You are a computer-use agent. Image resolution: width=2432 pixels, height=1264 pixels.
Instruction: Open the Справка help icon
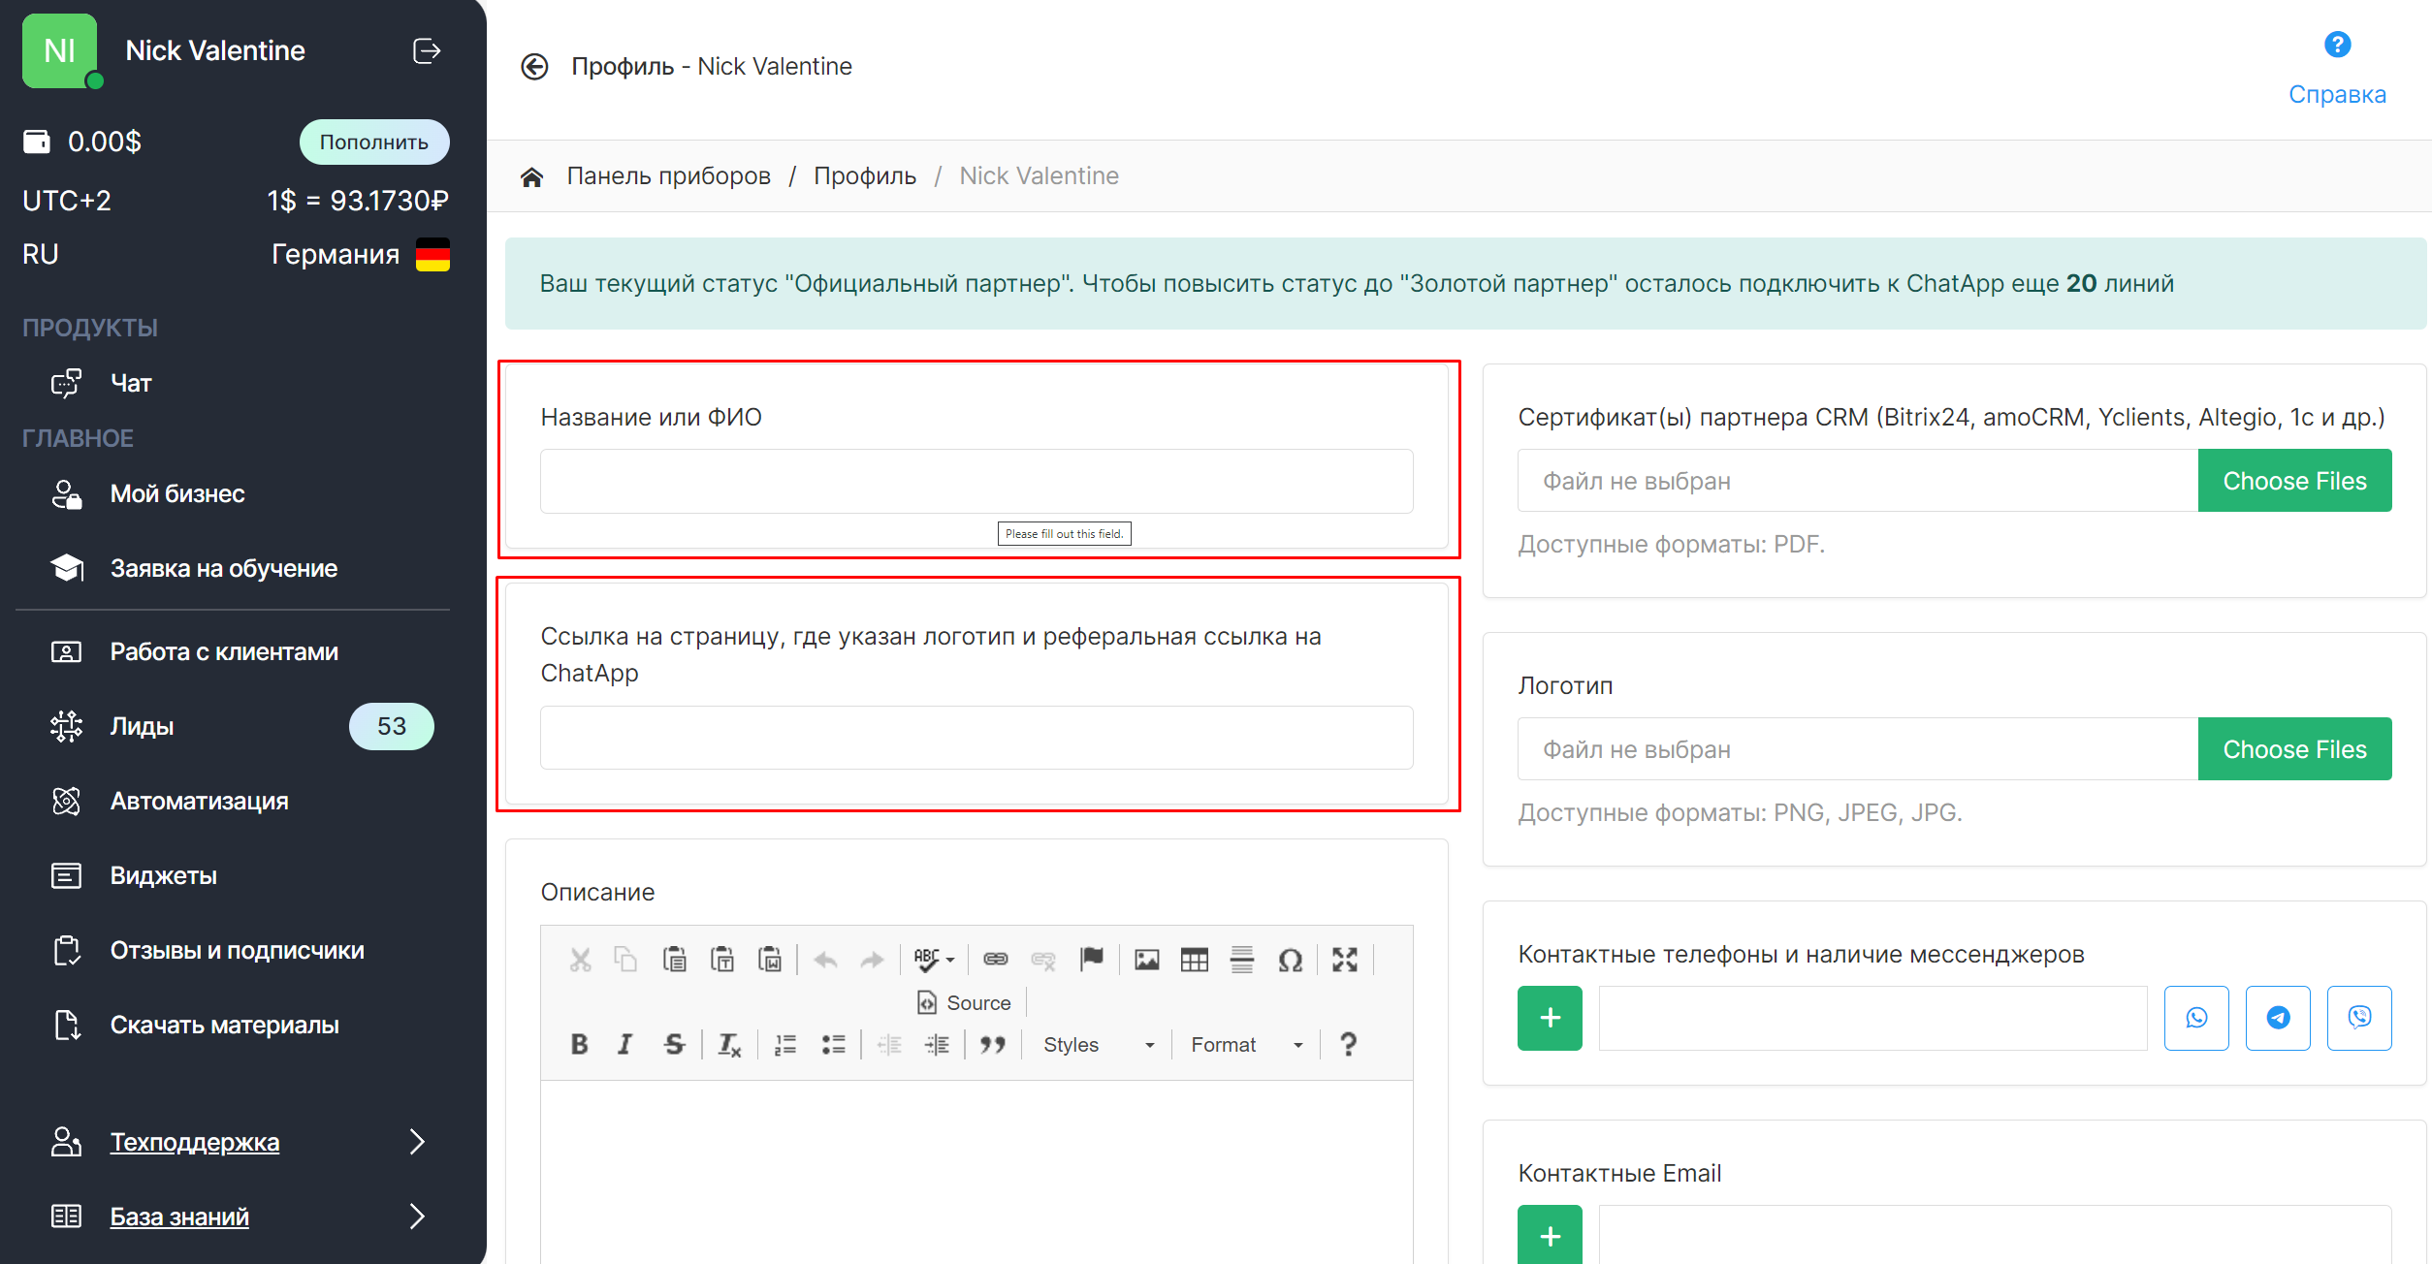[2337, 45]
